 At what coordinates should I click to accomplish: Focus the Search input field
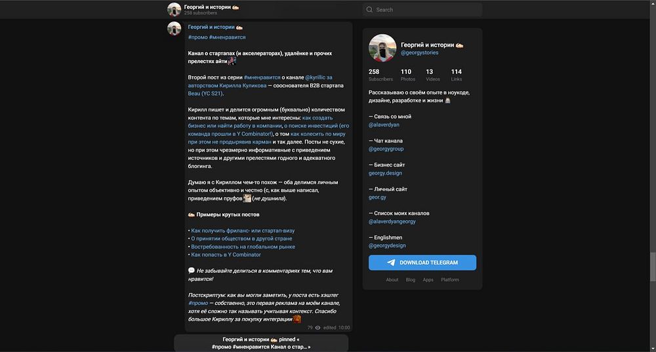422,10
